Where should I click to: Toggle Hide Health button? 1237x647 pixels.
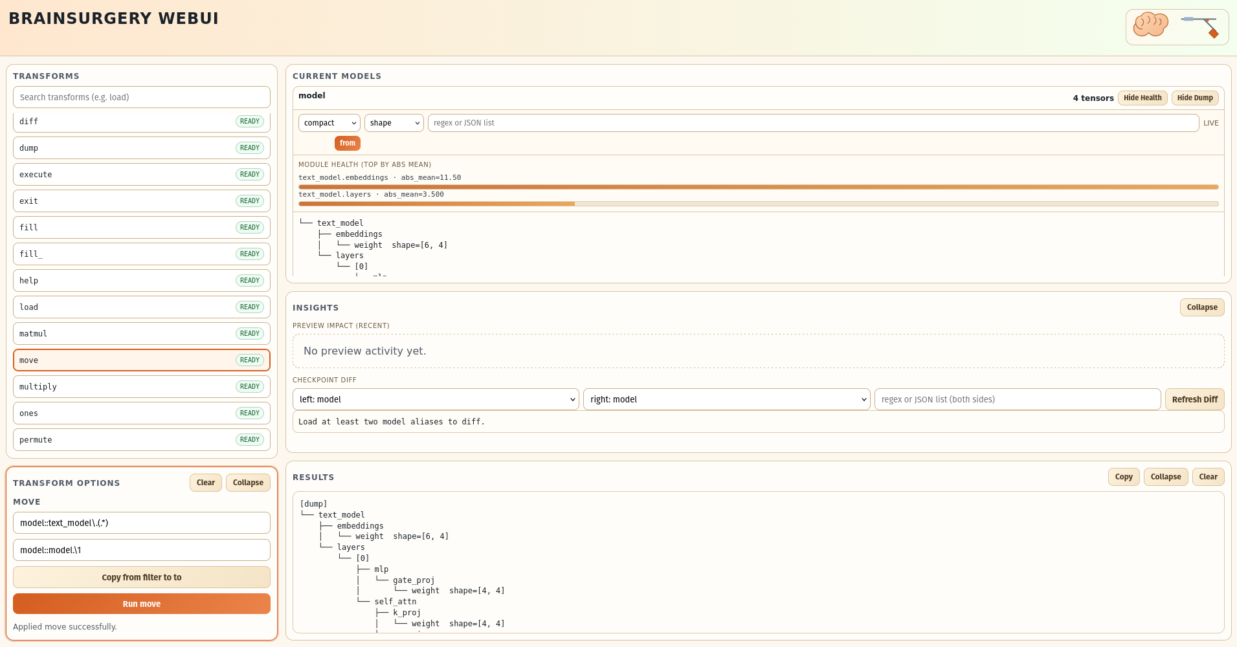1142,98
